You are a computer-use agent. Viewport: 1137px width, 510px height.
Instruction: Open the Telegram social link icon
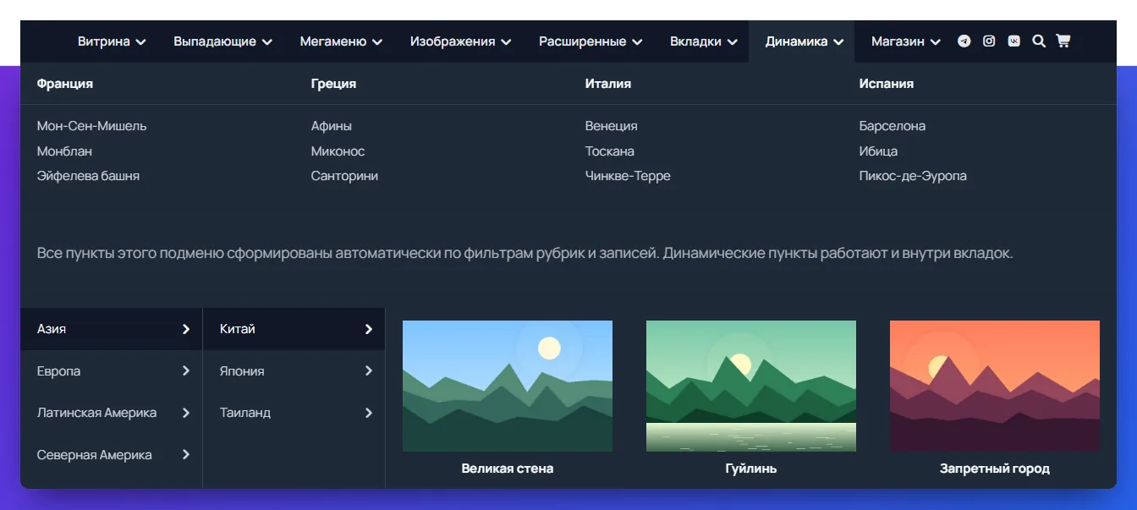[964, 41]
